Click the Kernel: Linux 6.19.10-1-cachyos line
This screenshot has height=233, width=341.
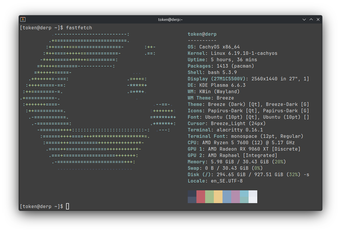232,53
